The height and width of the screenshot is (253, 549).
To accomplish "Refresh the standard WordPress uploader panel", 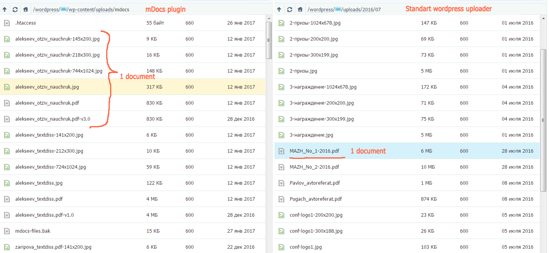I will (x=289, y=9).
